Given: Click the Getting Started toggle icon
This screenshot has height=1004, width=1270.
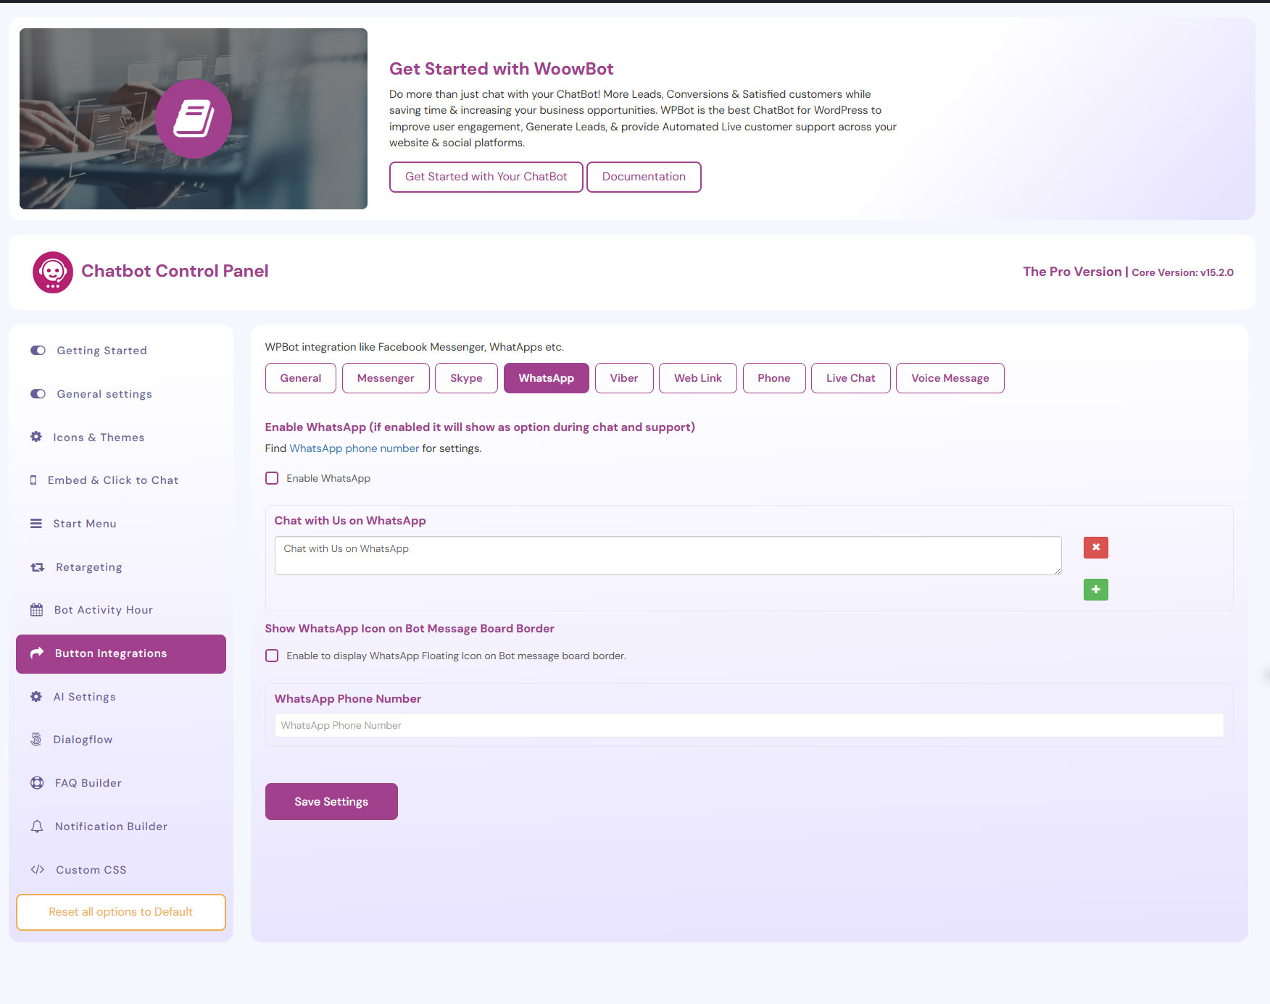Looking at the screenshot, I should 38,351.
